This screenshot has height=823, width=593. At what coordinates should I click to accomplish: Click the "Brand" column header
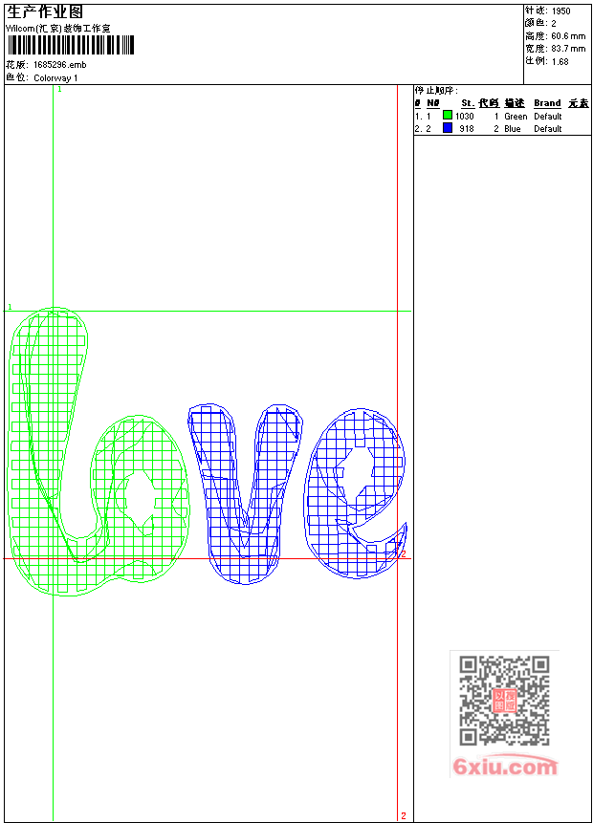[x=547, y=103]
